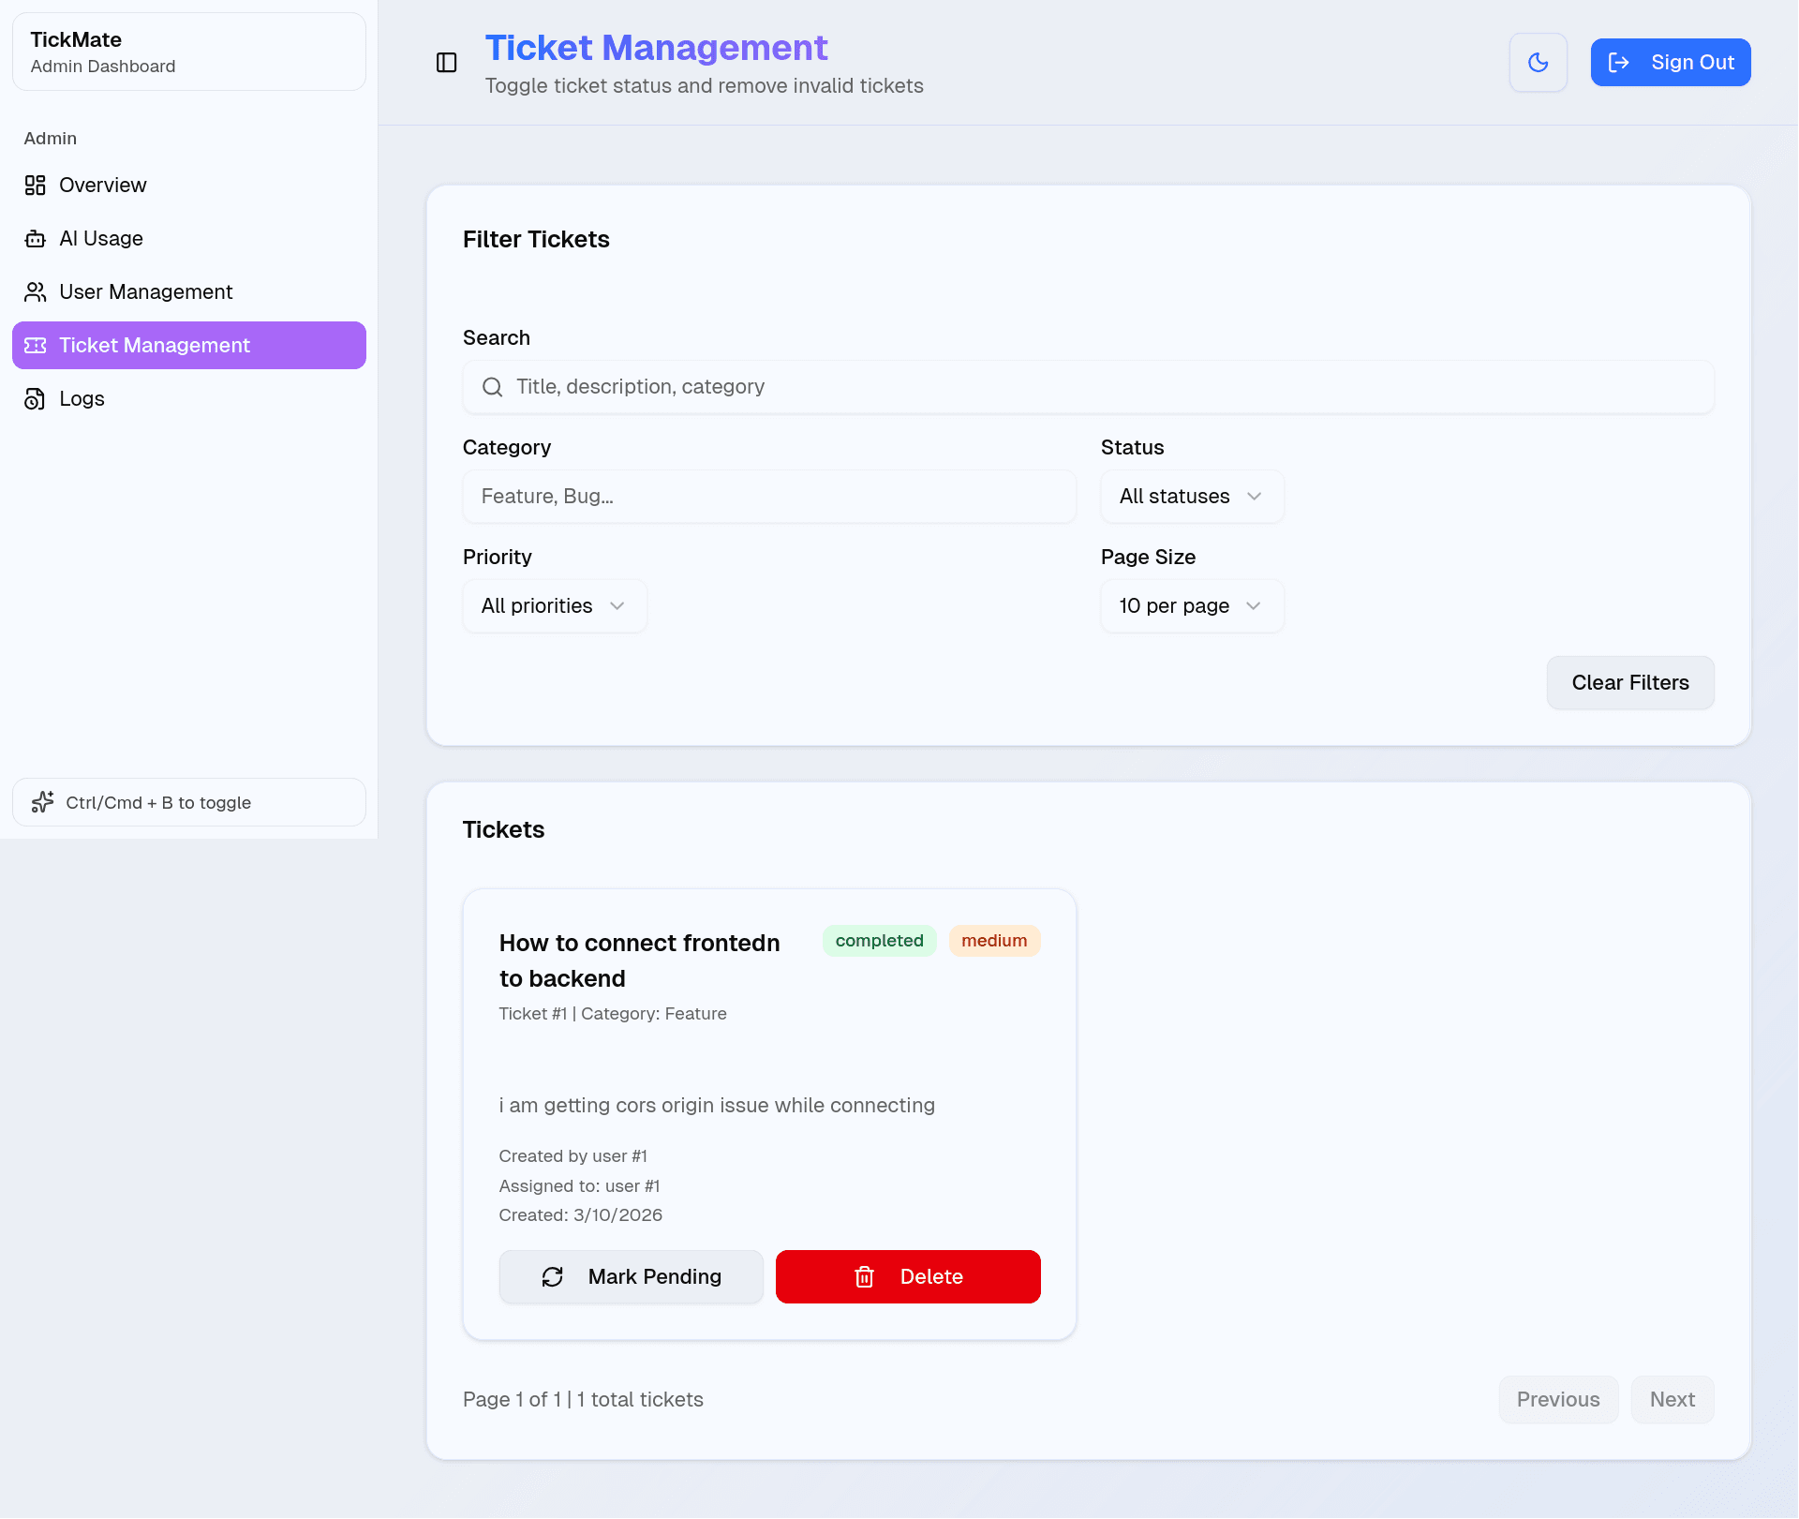Click the Ticket Management ticket icon
Viewport: 1799px width, 1519px height.
click(x=36, y=346)
